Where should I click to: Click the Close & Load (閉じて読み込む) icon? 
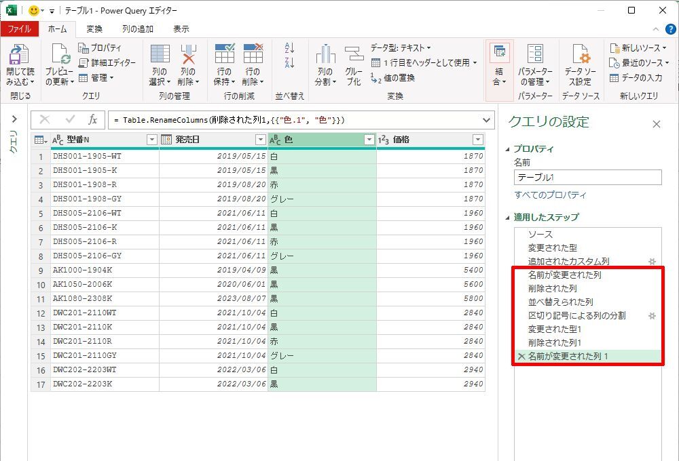point(20,57)
